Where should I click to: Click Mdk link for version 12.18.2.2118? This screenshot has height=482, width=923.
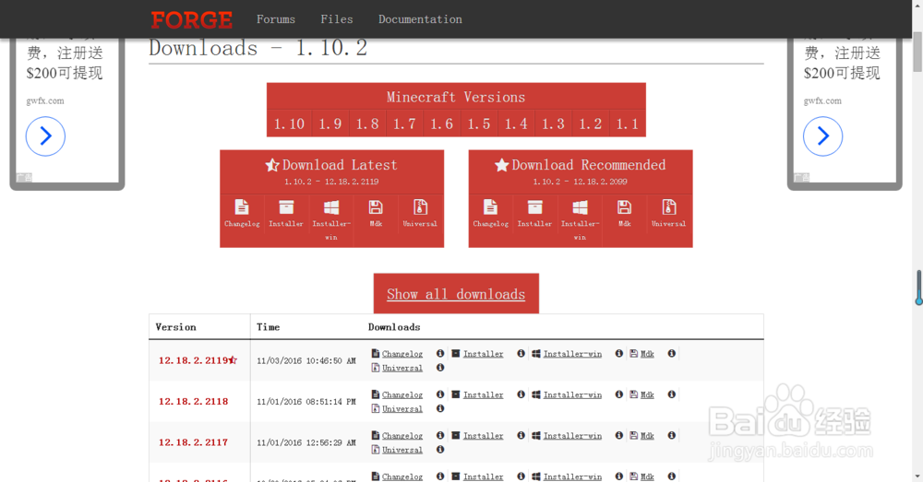pos(647,395)
